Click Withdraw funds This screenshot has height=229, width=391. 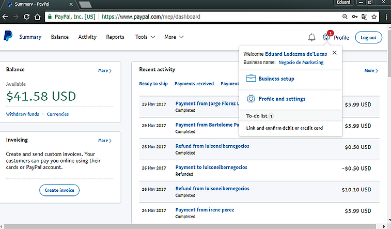(22, 114)
